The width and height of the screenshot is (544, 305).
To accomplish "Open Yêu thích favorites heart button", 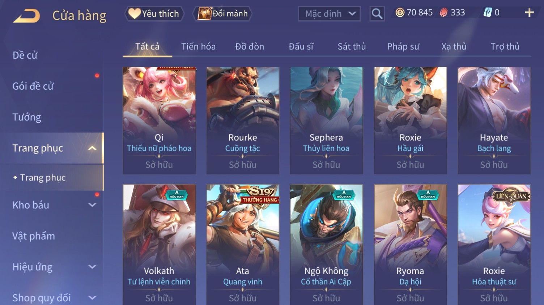I will click(154, 14).
